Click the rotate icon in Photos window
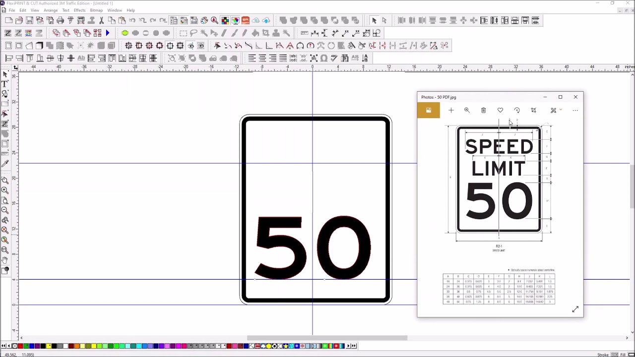635x357 pixels. pyautogui.click(x=517, y=110)
